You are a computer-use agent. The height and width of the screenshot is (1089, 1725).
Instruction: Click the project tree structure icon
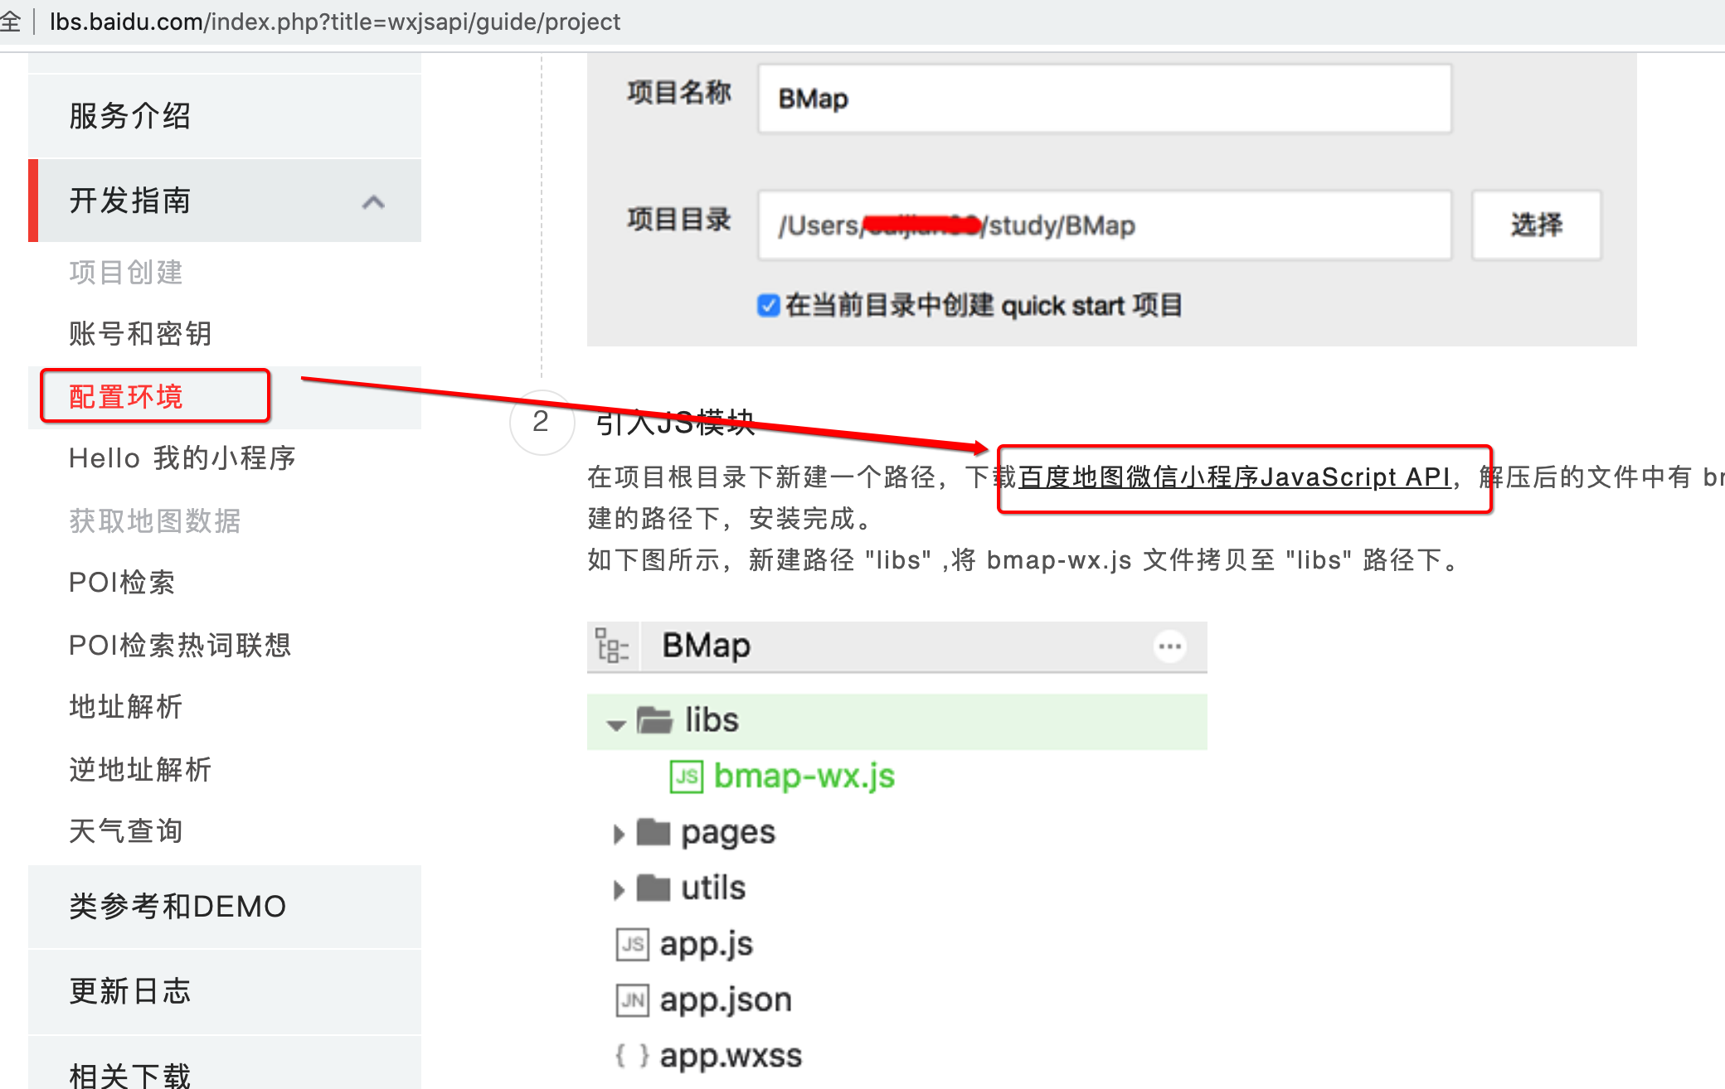612,646
